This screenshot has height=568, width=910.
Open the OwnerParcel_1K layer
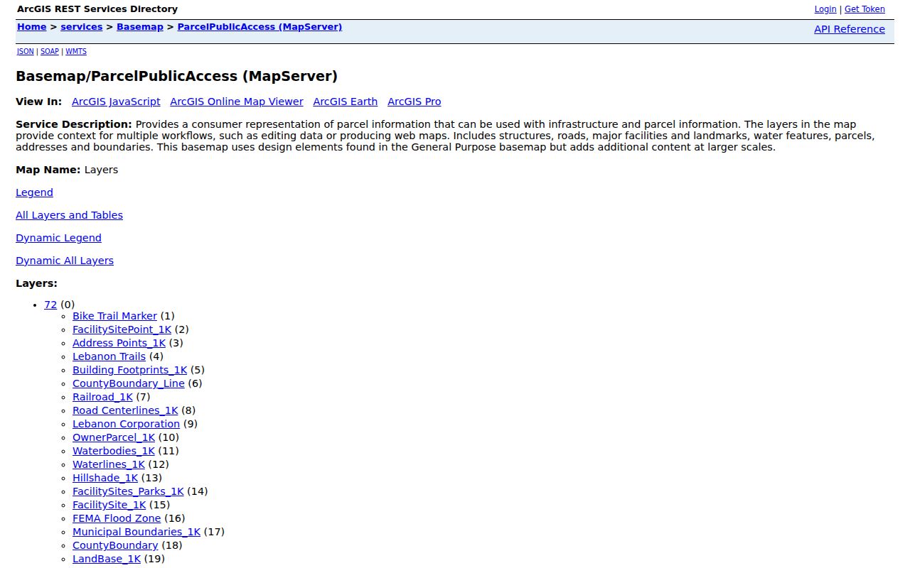tap(114, 437)
